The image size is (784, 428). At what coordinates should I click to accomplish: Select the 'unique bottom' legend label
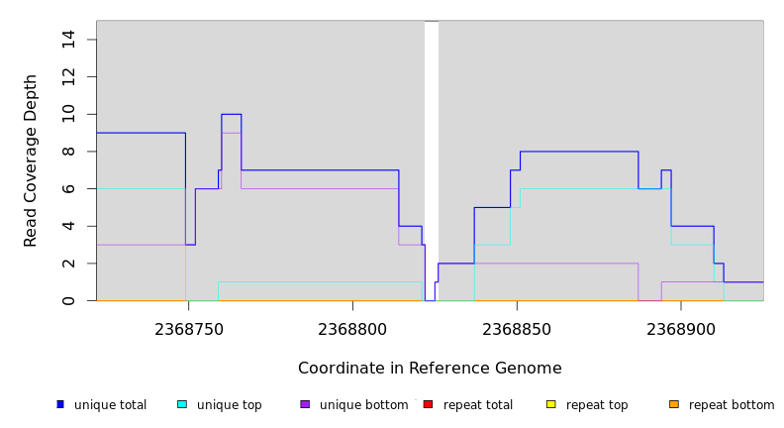[x=363, y=405]
